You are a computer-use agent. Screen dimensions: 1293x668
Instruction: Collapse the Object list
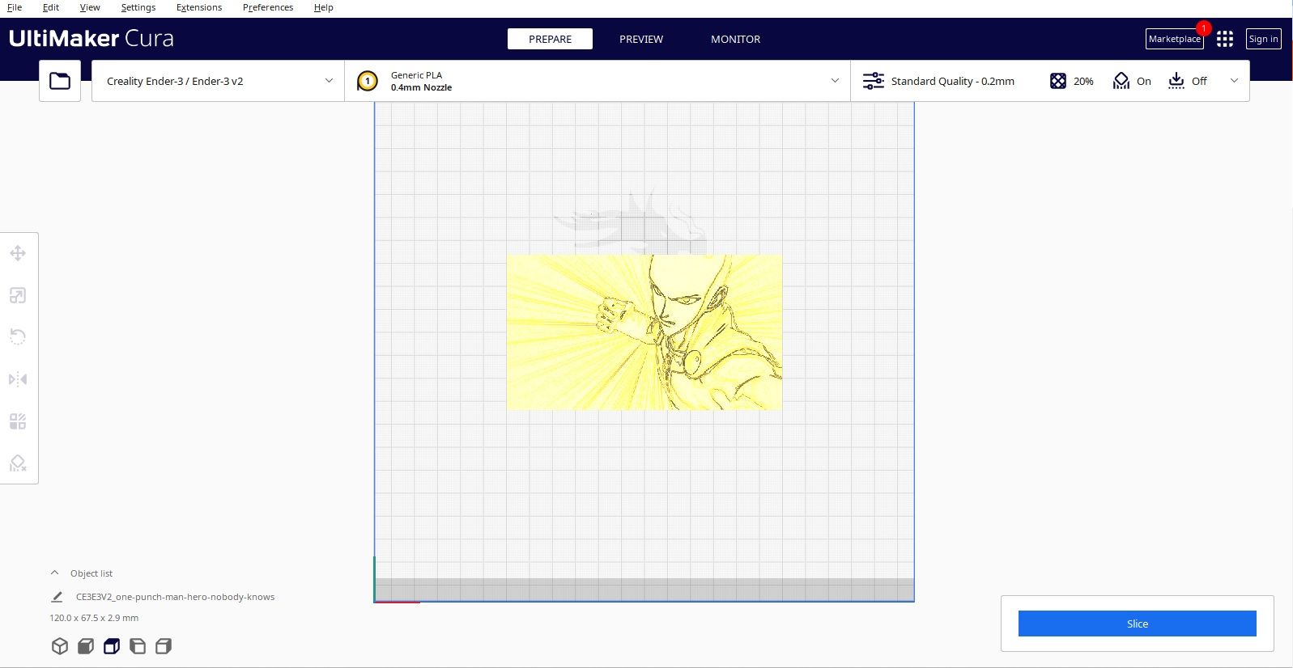pos(54,573)
